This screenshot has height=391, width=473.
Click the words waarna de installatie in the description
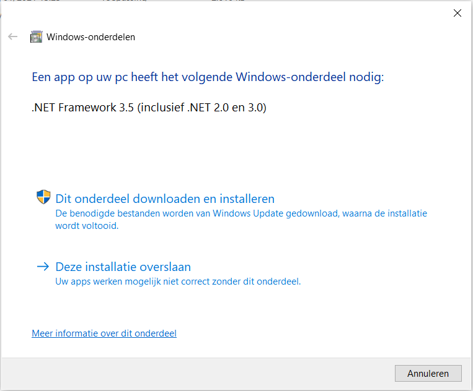[x=384, y=213]
